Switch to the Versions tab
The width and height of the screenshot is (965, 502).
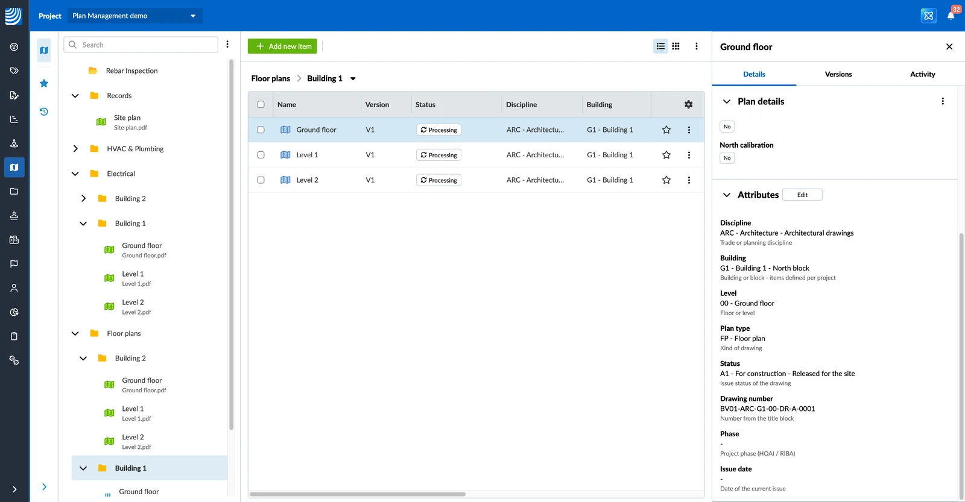click(x=838, y=75)
